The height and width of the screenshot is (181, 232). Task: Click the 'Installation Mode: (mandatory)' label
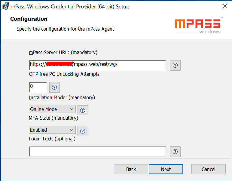(x=62, y=97)
